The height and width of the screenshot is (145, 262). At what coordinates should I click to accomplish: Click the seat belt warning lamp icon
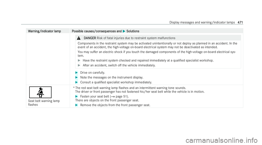click(40, 92)
